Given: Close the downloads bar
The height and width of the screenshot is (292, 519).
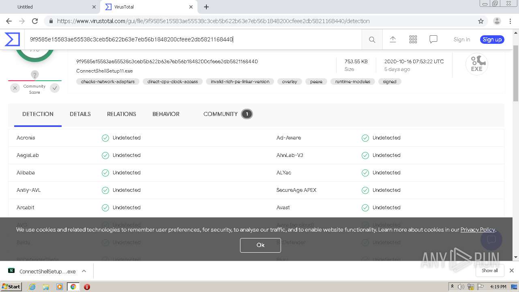Looking at the screenshot, I should tap(512, 271).
